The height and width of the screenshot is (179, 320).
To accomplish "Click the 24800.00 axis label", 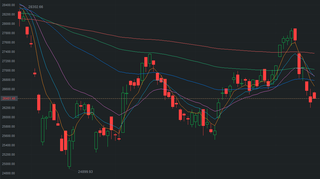I will pyautogui.click(x=9, y=173).
